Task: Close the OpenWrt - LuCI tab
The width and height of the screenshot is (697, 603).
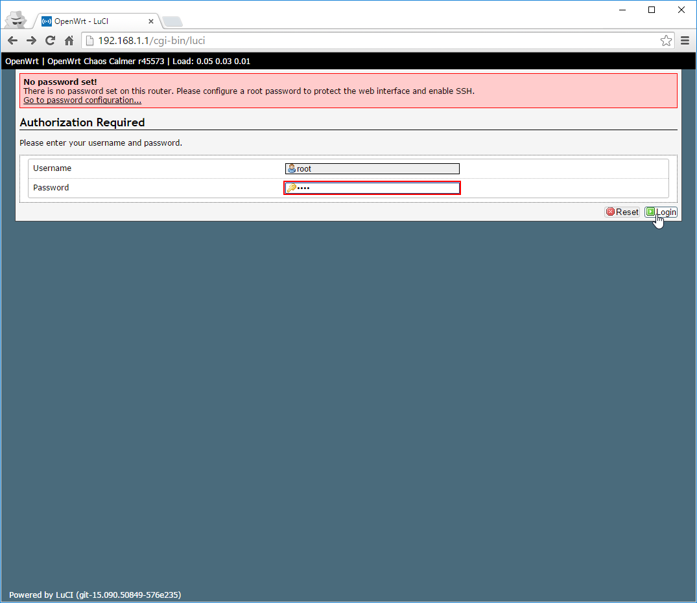Action: click(x=150, y=21)
